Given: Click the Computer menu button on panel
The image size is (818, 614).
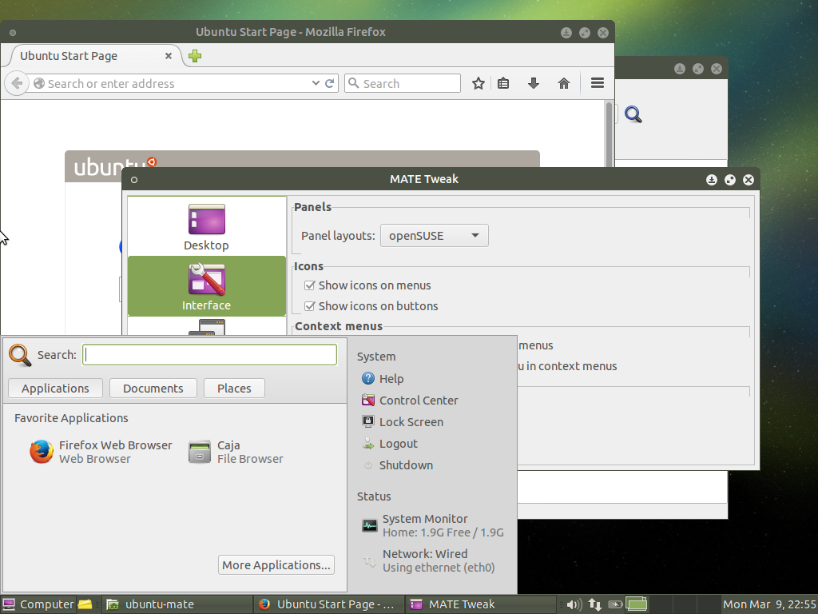Looking at the screenshot, I should pos(38,604).
